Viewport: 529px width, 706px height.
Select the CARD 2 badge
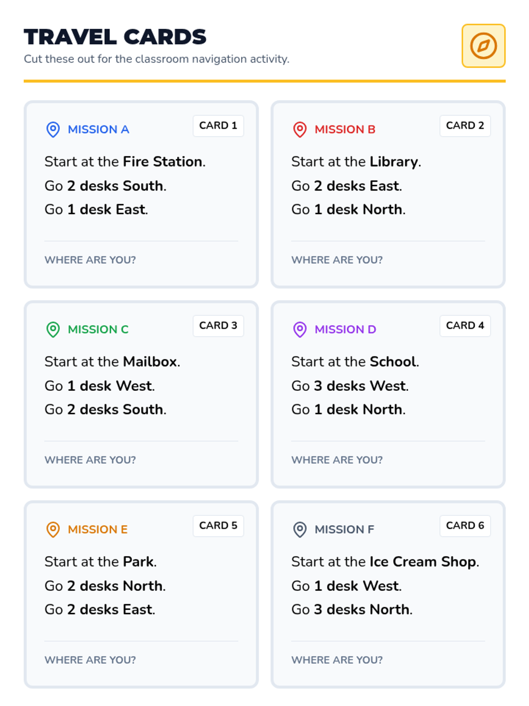tap(465, 126)
